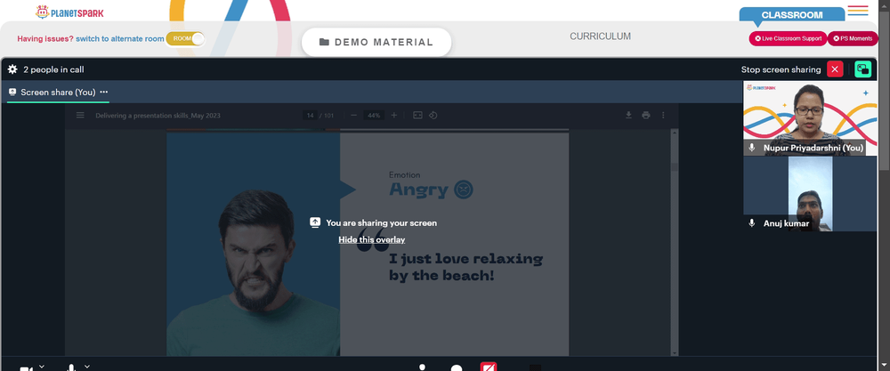890x371 pixels.
Task: Click the green layout switch icon
Action: (x=862, y=69)
